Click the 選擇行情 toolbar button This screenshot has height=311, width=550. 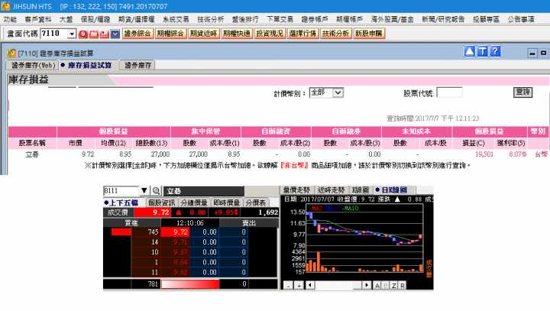pos(302,34)
